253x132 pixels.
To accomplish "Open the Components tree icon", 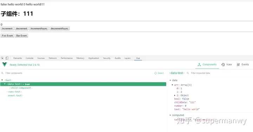I will pyautogui.click(x=199, y=65).
